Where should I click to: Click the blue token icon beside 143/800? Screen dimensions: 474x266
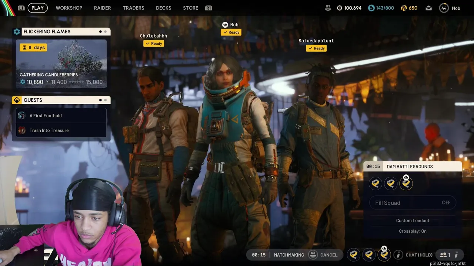[x=371, y=8]
